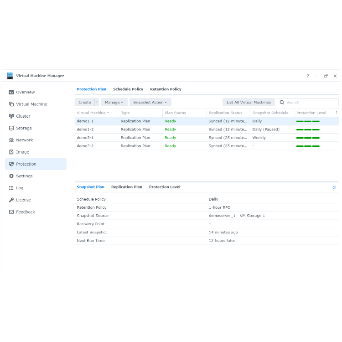Open the Network sidebar icon
Viewport: 342px width, 342px height.
(11, 140)
